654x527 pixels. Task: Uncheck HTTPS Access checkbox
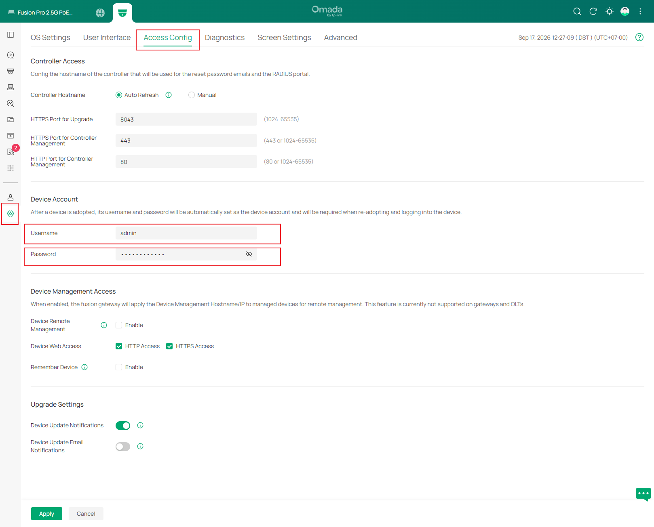[x=169, y=346]
